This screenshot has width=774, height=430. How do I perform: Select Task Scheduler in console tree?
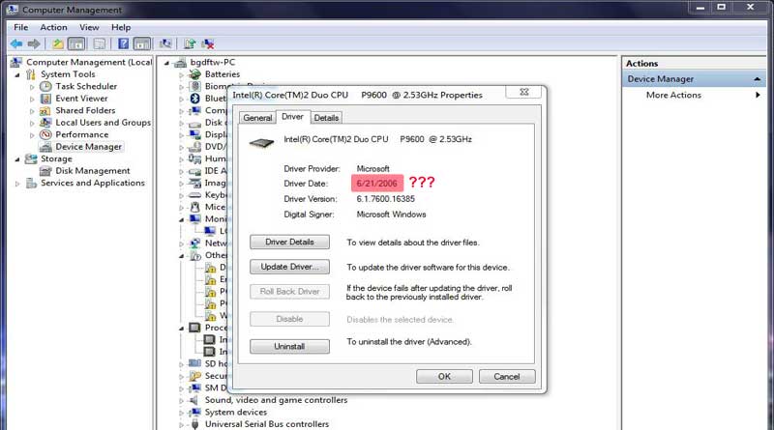86,86
